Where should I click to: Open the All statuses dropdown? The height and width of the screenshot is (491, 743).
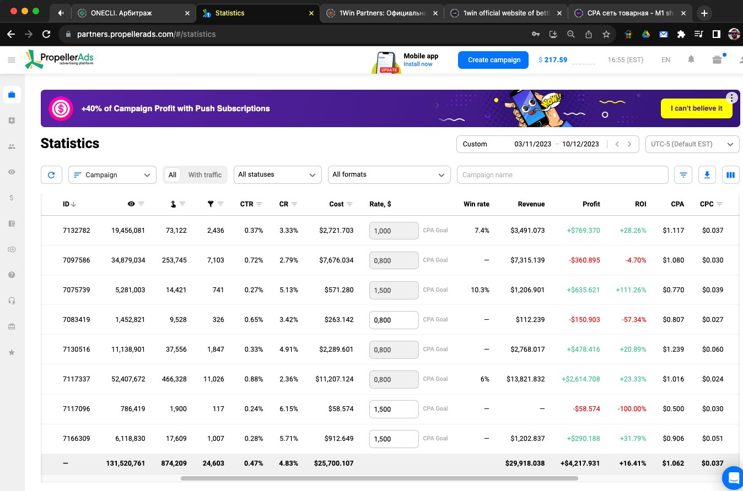click(x=278, y=174)
